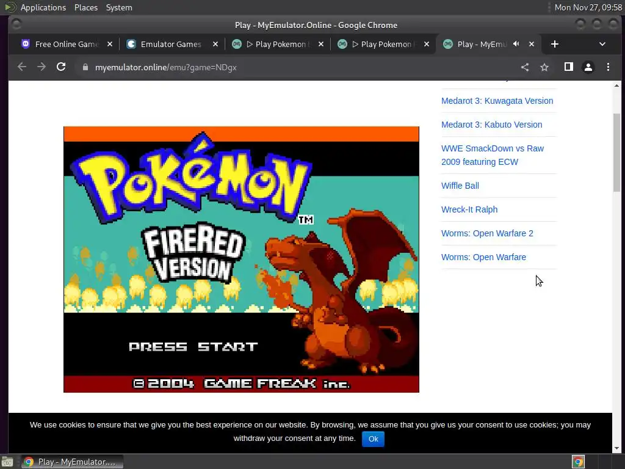Open the Worms: Open Warfare link

pyautogui.click(x=483, y=257)
